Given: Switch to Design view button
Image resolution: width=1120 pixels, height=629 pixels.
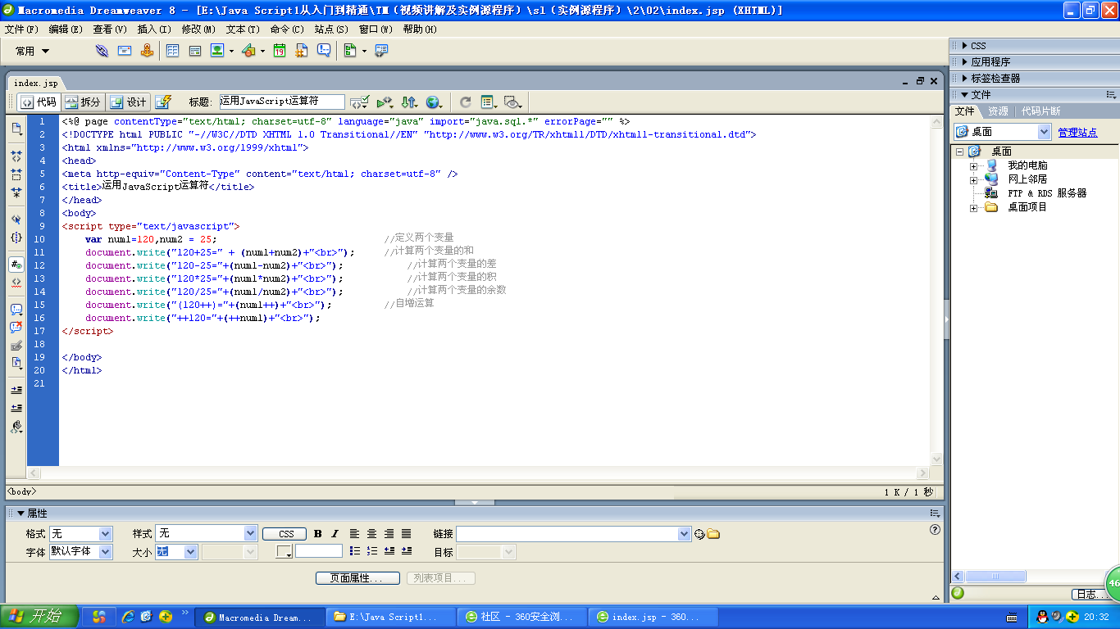Looking at the screenshot, I should click(x=128, y=102).
